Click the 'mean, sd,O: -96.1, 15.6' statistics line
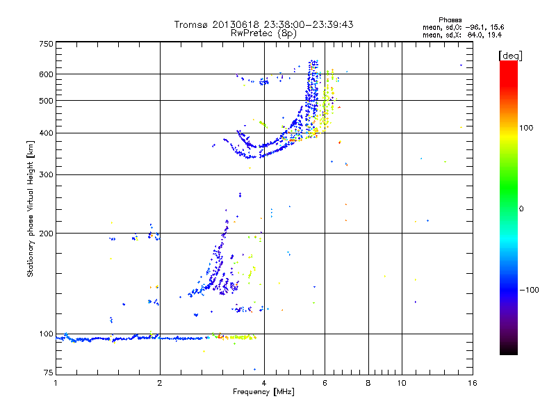Screen dimensions: 556x417 (x=463, y=27)
